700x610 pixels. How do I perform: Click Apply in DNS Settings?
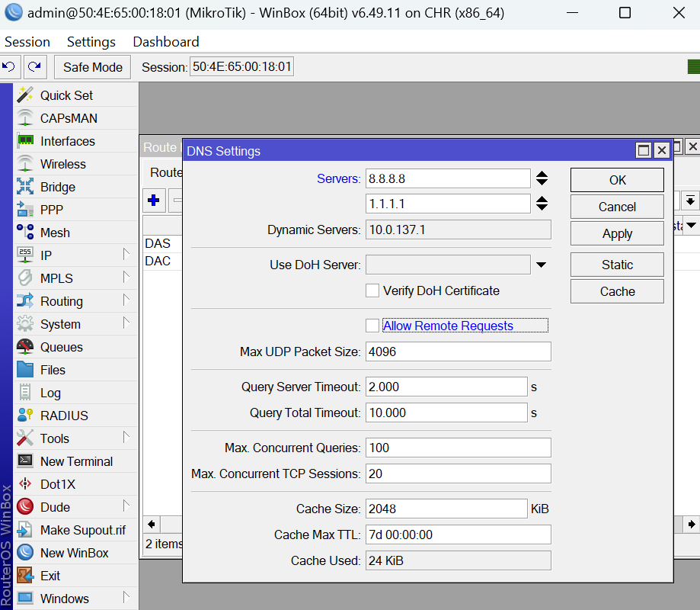click(617, 234)
